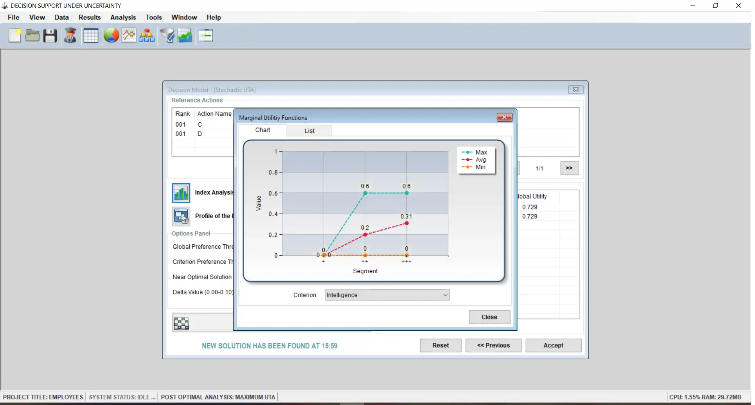Select reference action row D
This screenshot has width=755, height=405.
tap(203, 134)
